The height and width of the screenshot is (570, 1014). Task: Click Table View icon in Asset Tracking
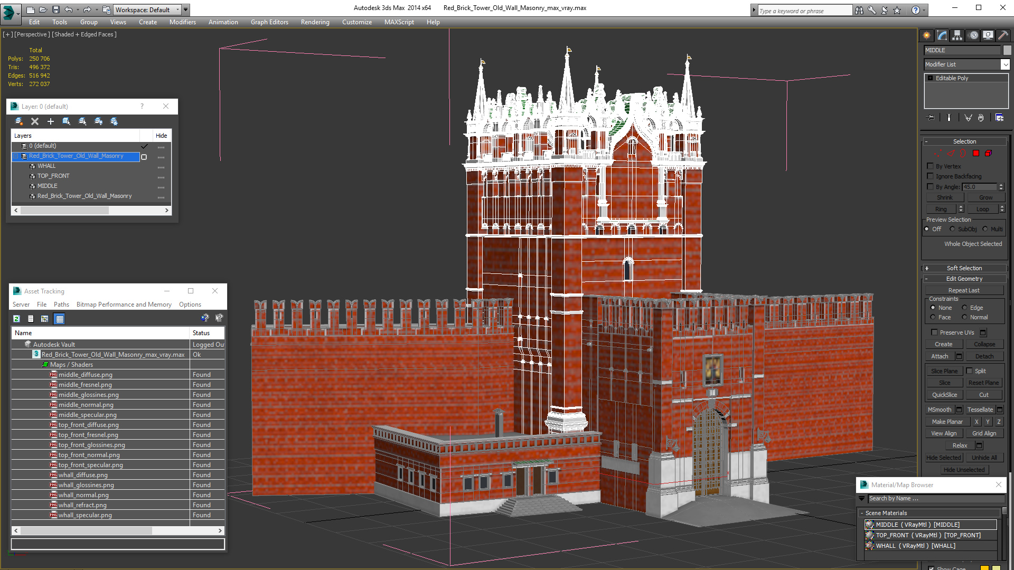click(x=59, y=319)
